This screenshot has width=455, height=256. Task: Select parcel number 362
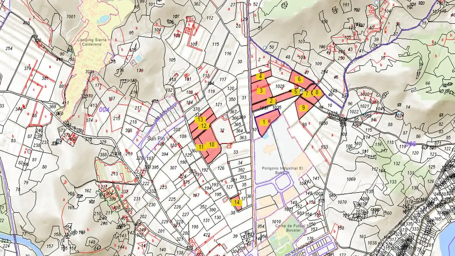[197, 4]
